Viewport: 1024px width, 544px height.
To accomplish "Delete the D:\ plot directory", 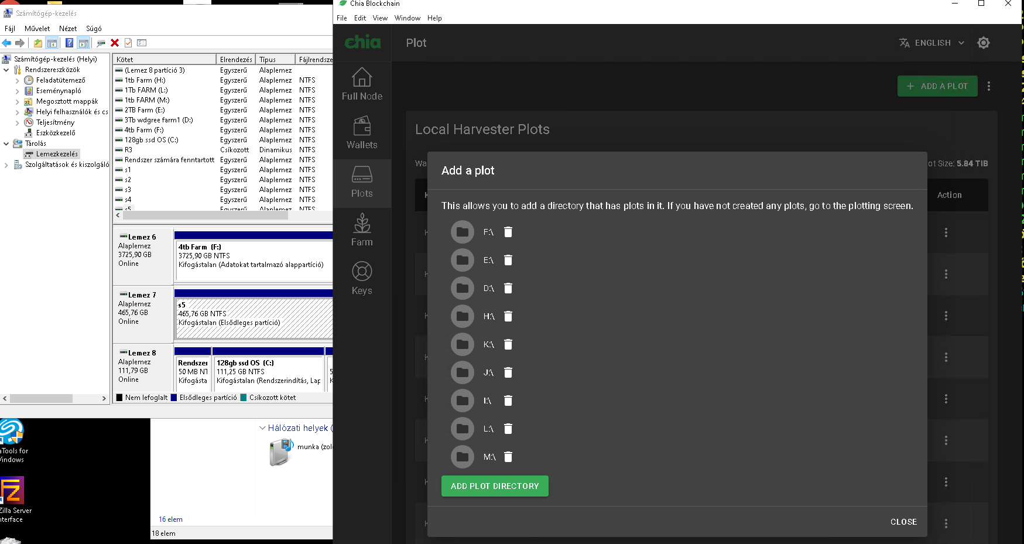I will [x=508, y=288].
